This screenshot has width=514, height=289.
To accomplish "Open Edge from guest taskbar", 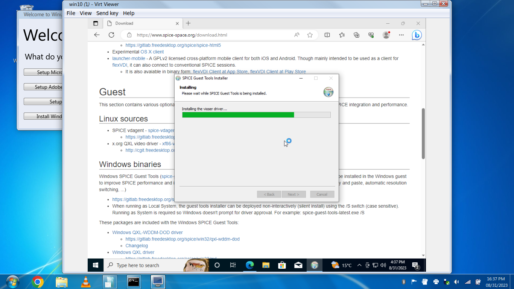I will tap(249, 265).
